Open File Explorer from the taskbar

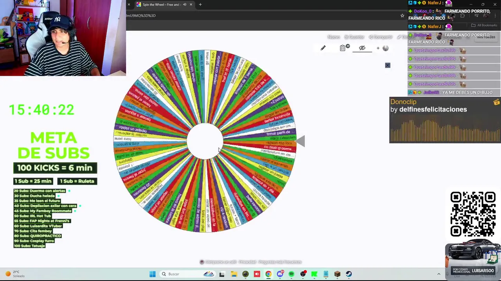pyautogui.click(x=234, y=274)
